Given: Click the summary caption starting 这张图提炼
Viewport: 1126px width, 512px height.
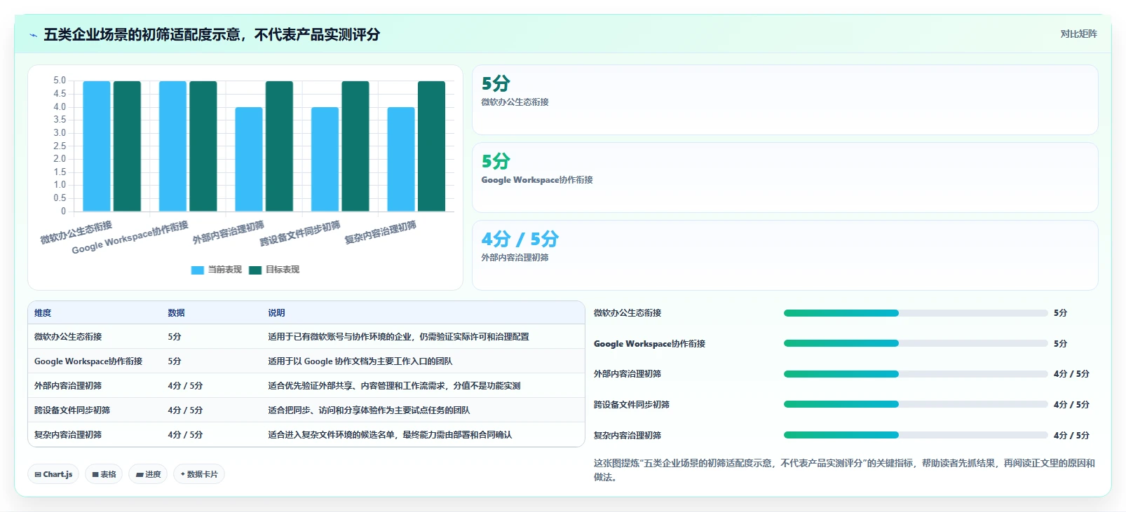Looking at the screenshot, I should pos(844,470).
